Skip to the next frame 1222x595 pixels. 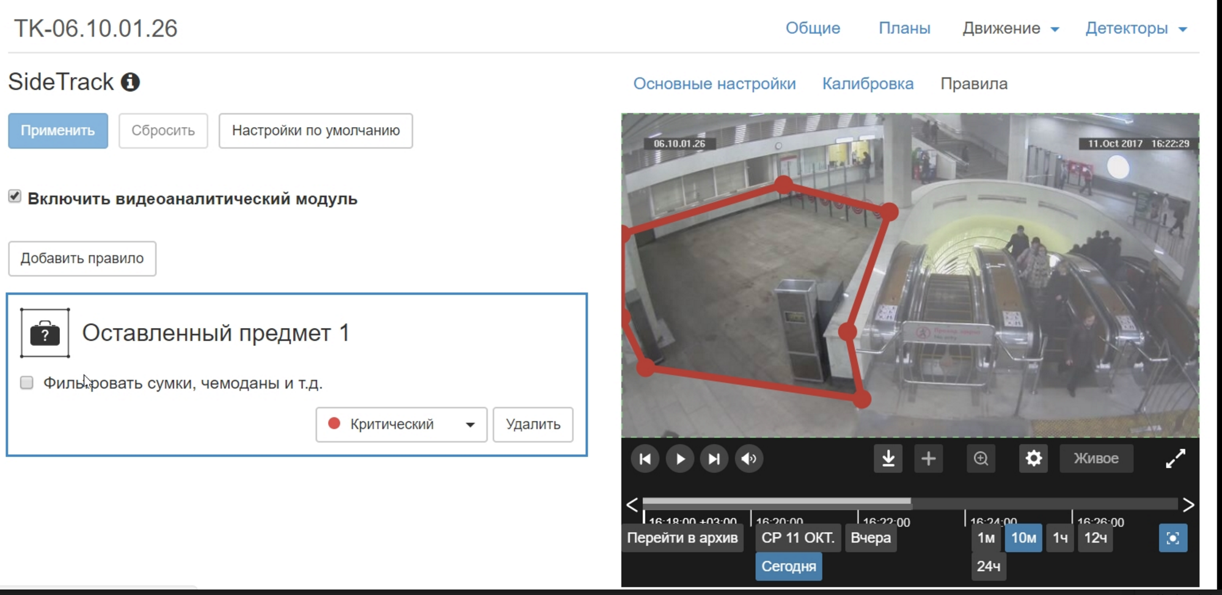(714, 459)
